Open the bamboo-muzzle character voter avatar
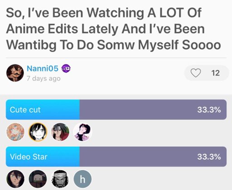232x190 pixels. (x=38, y=179)
